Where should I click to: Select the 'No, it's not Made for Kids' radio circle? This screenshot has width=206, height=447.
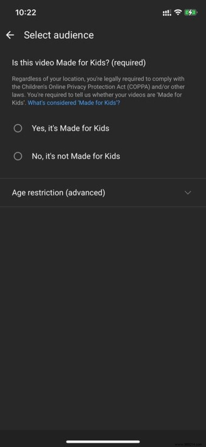pos(18,156)
